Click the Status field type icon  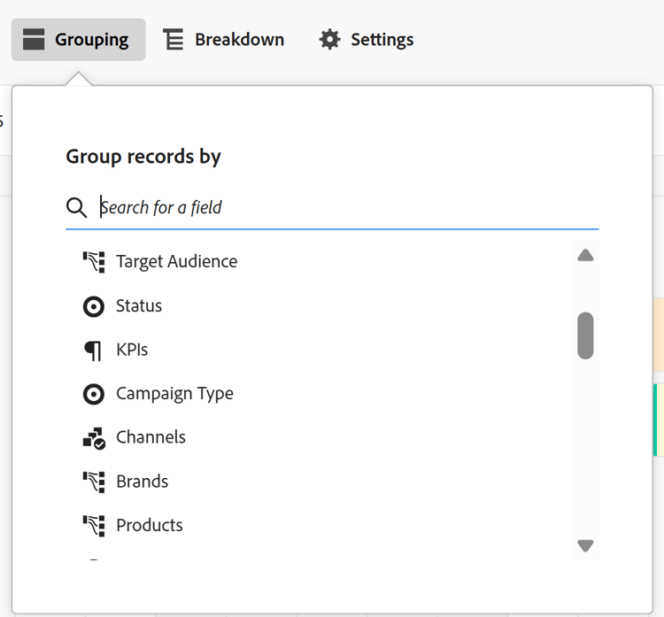point(94,306)
